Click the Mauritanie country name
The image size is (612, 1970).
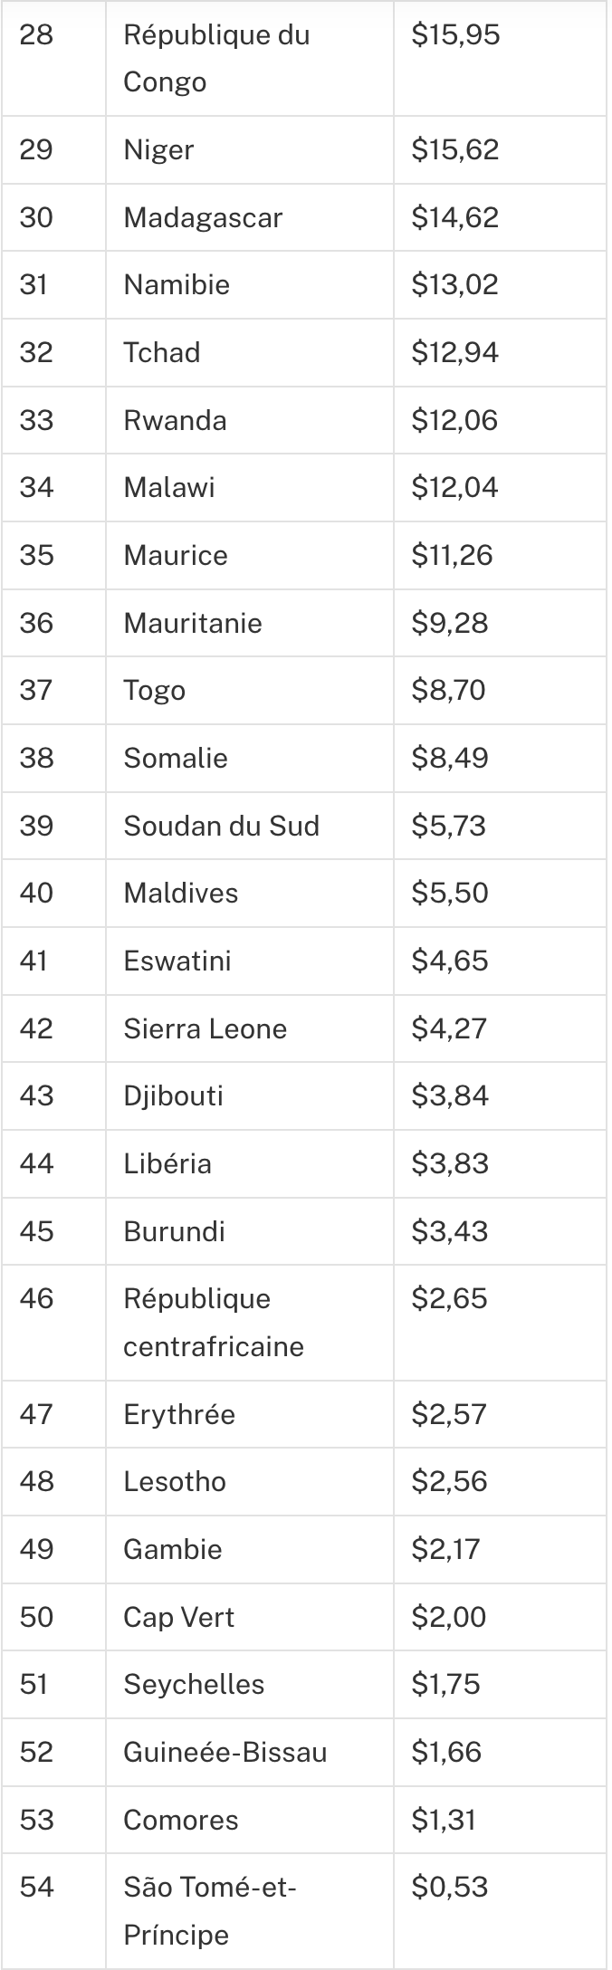(192, 623)
